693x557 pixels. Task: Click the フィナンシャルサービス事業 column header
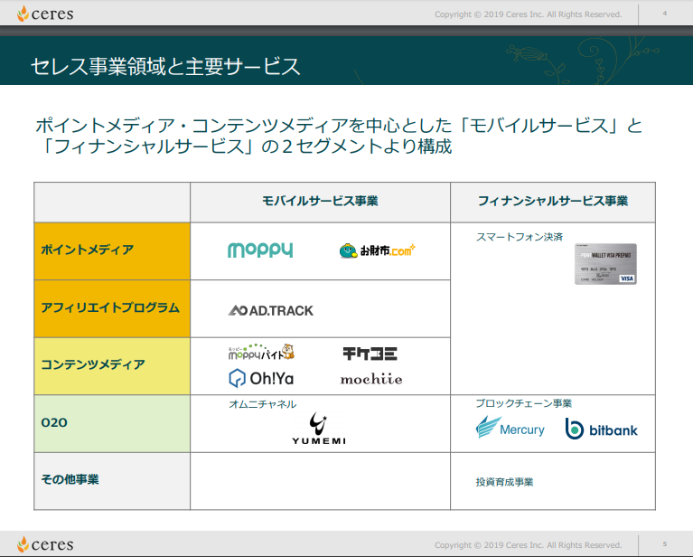click(553, 202)
